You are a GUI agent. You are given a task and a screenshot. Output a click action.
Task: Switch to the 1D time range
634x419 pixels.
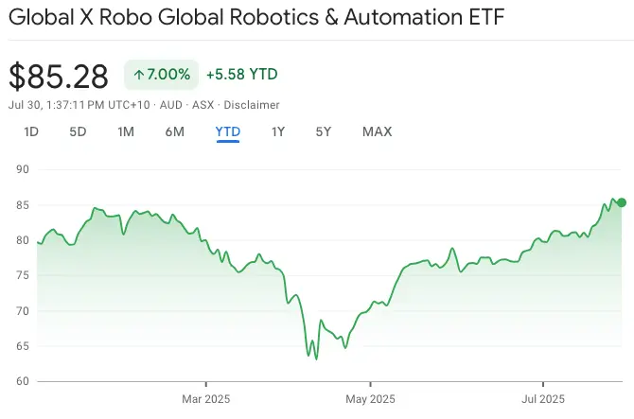coord(31,131)
